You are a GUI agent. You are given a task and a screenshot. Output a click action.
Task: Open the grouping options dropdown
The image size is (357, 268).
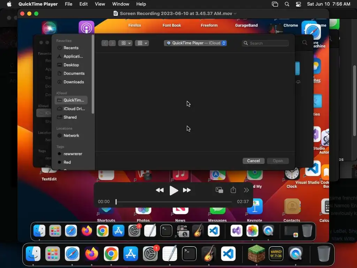(x=142, y=43)
